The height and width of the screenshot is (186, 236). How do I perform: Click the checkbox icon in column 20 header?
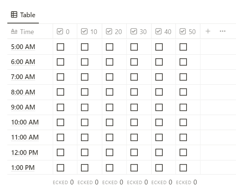pyautogui.click(x=109, y=31)
